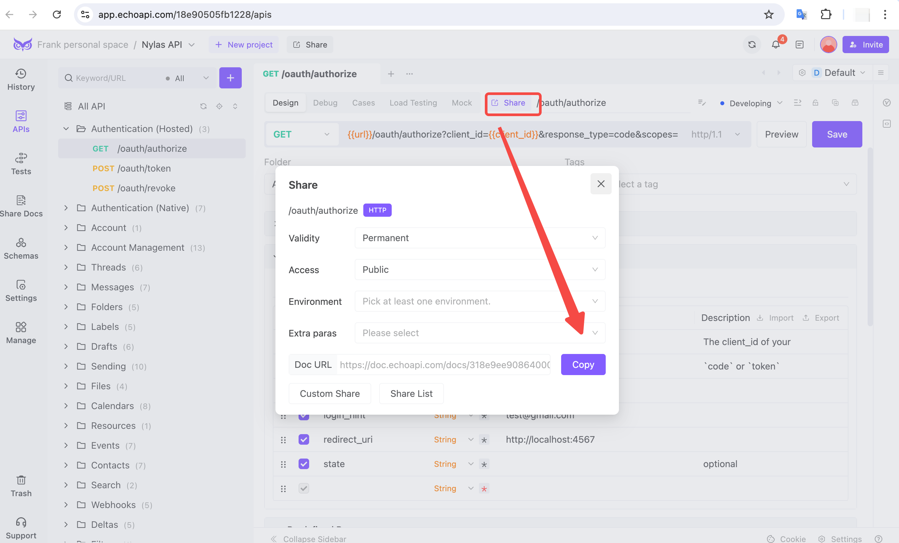Toggle the redirect_uri checkbox
This screenshot has height=543, width=899.
[304, 440]
